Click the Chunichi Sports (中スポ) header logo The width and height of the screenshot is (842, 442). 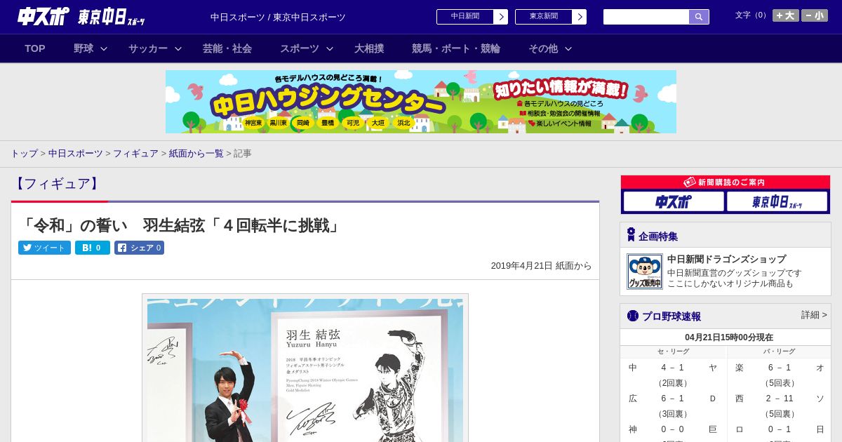[x=44, y=16]
